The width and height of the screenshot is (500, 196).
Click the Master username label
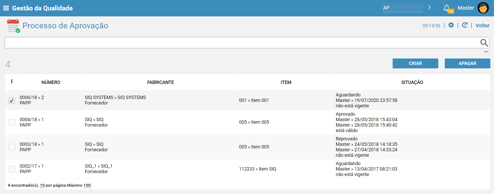pos(466,8)
